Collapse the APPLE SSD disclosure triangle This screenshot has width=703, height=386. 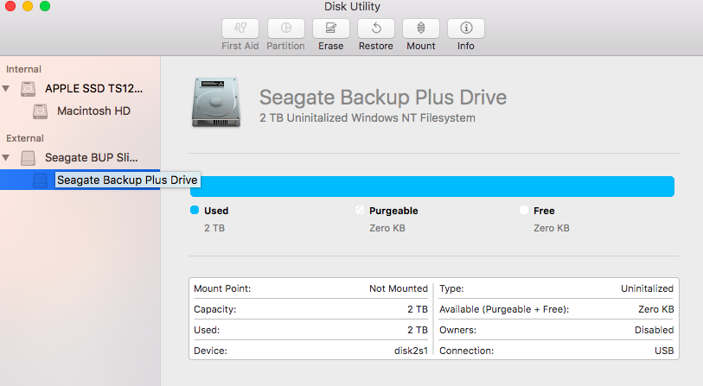[x=6, y=89]
